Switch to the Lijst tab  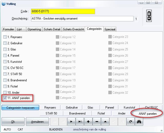[x=21, y=29]
